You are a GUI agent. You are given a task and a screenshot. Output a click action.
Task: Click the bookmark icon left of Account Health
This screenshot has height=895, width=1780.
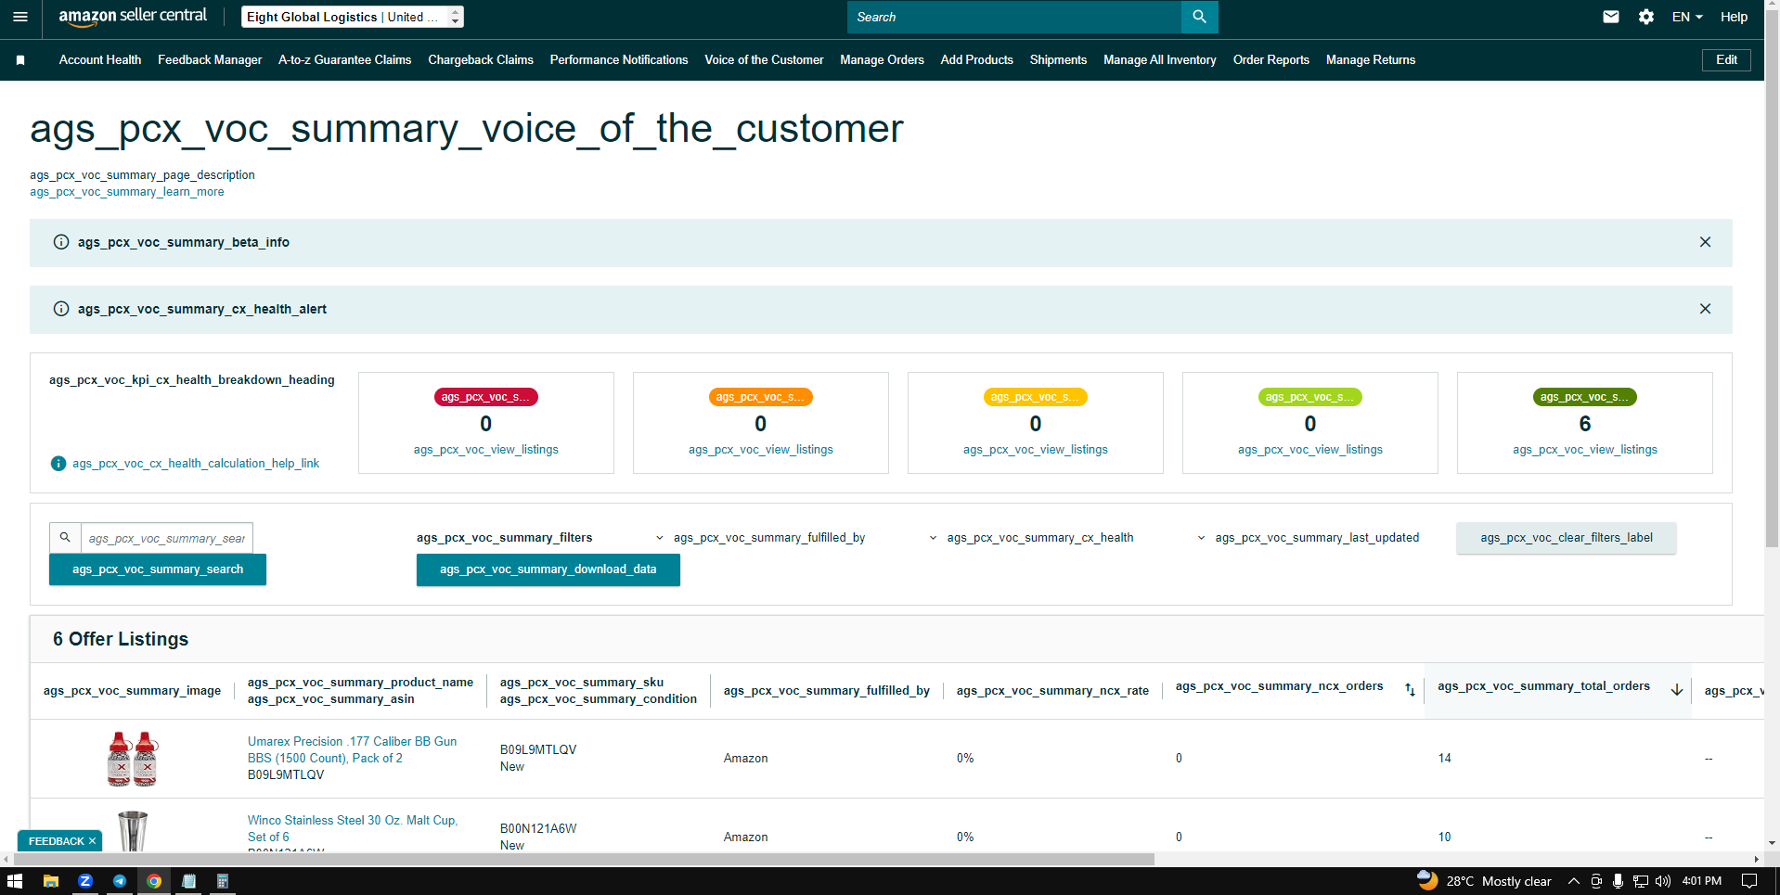coord(20,60)
